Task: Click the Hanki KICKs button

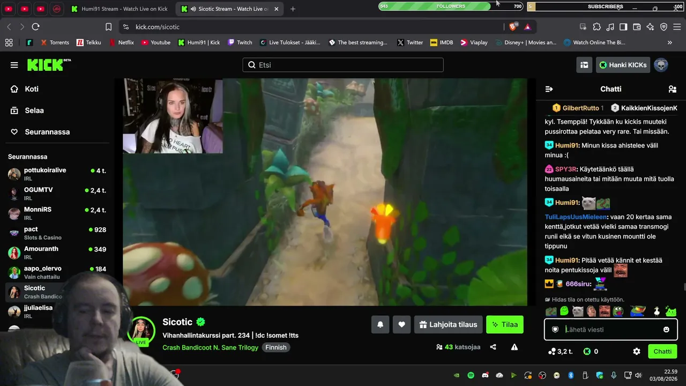Action: pyautogui.click(x=623, y=65)
